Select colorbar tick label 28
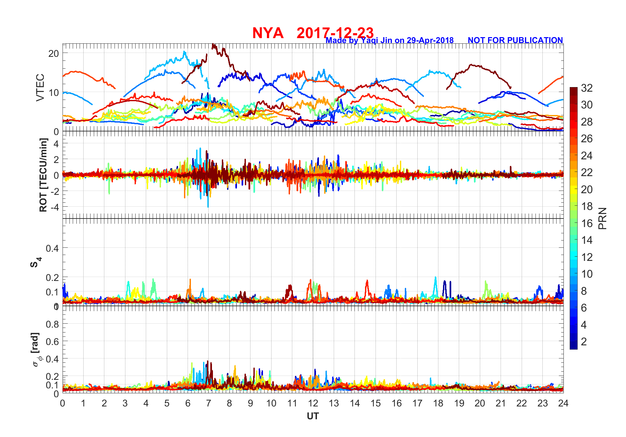This screenshot has height=437, width=626. [x=587, y=122]
